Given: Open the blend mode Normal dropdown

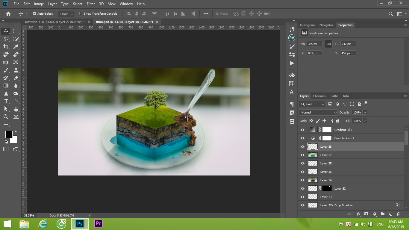Looking at the screenshot, I should click(x=318, y=113).
